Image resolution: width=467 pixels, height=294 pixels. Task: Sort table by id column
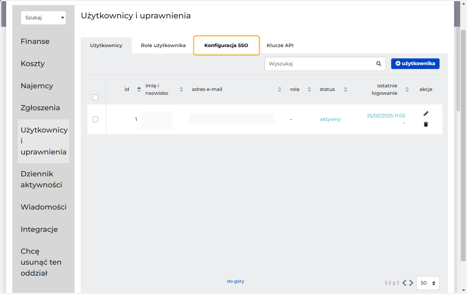pyautogui.click(x=139, y=89)
